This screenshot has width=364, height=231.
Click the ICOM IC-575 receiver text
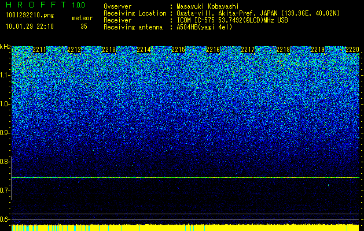pos(232,20)
